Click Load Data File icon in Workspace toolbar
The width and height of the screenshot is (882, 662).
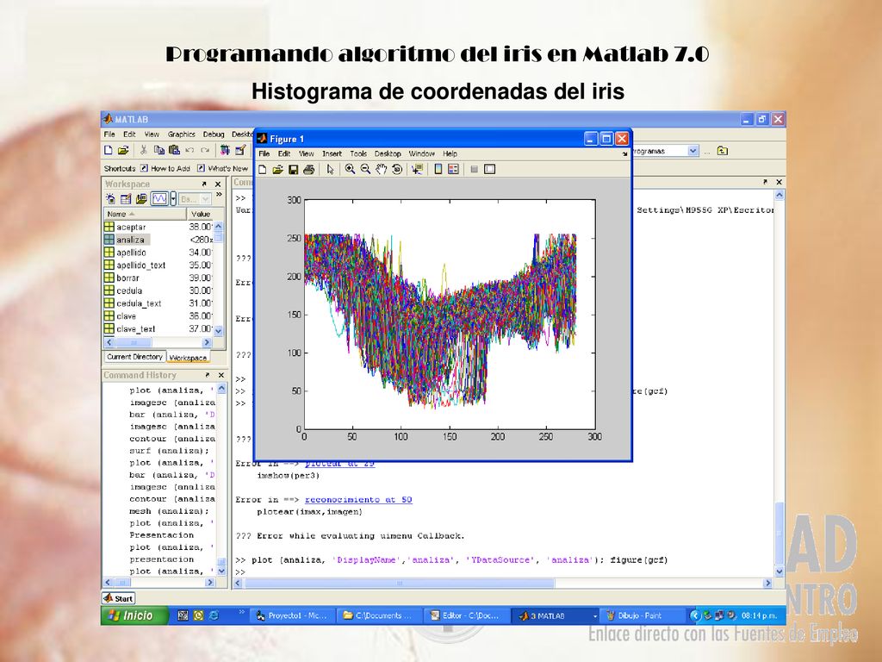(141, 199)
